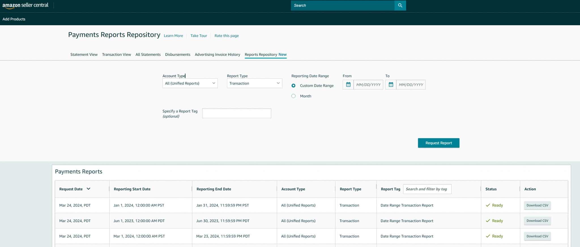Select Custom Date Range radio button
The image size is (580, 247).
pos(293,86)
